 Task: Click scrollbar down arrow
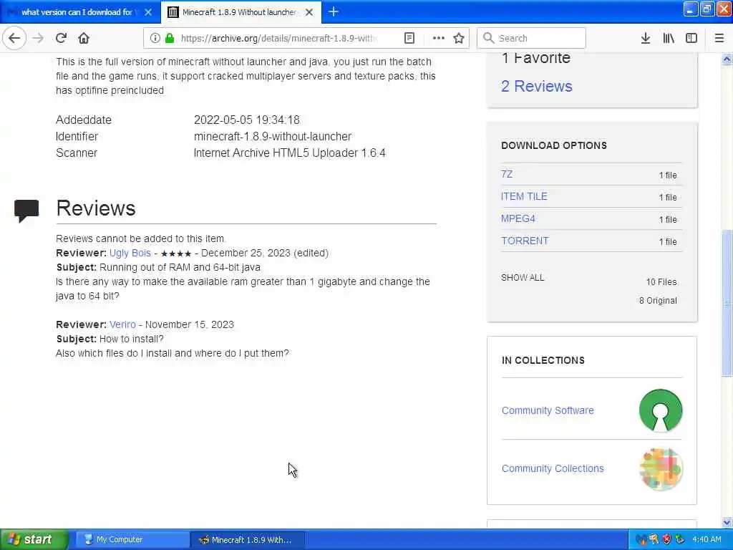point(727,522)
